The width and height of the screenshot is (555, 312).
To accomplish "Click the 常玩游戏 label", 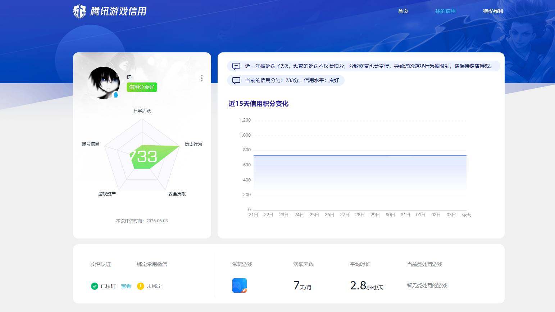I will [242, 264].
